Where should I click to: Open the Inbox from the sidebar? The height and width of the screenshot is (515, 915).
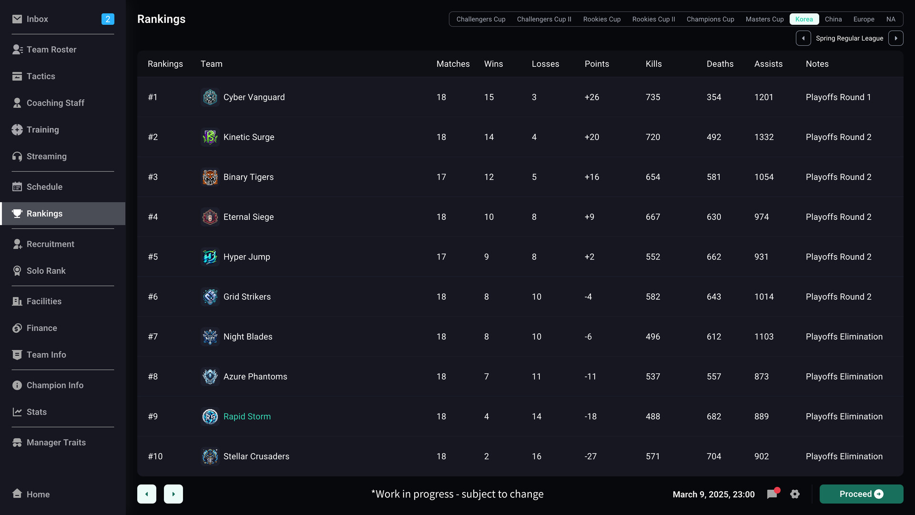(18, 19)
